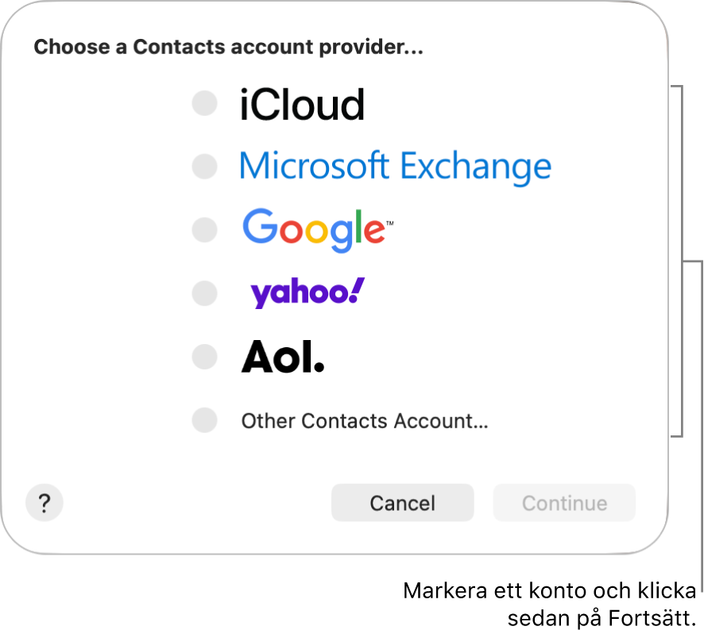Image resolution: width=704 pixels, height=634 pixels.
Task: Select the Microsoft Exchange radio button
Action: (205, 167)
